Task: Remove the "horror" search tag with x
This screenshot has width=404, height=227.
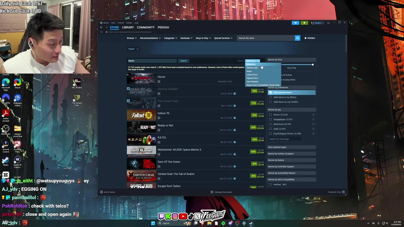Action: pos(138,49)
